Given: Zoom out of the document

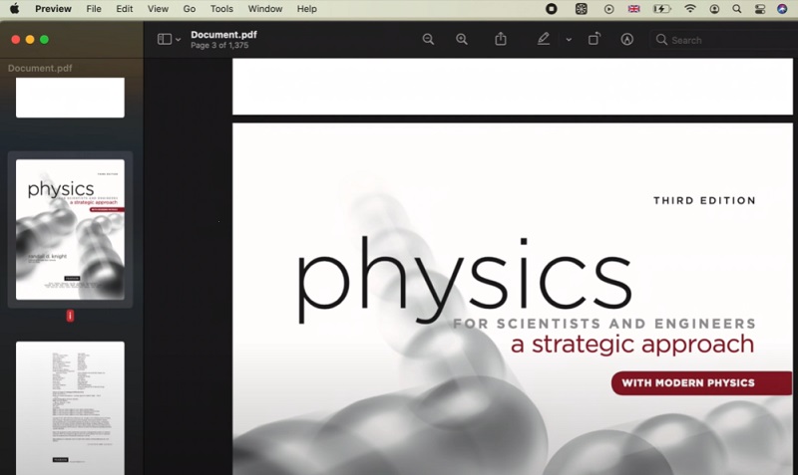Looking at the screenshot, I should (428, 39).
